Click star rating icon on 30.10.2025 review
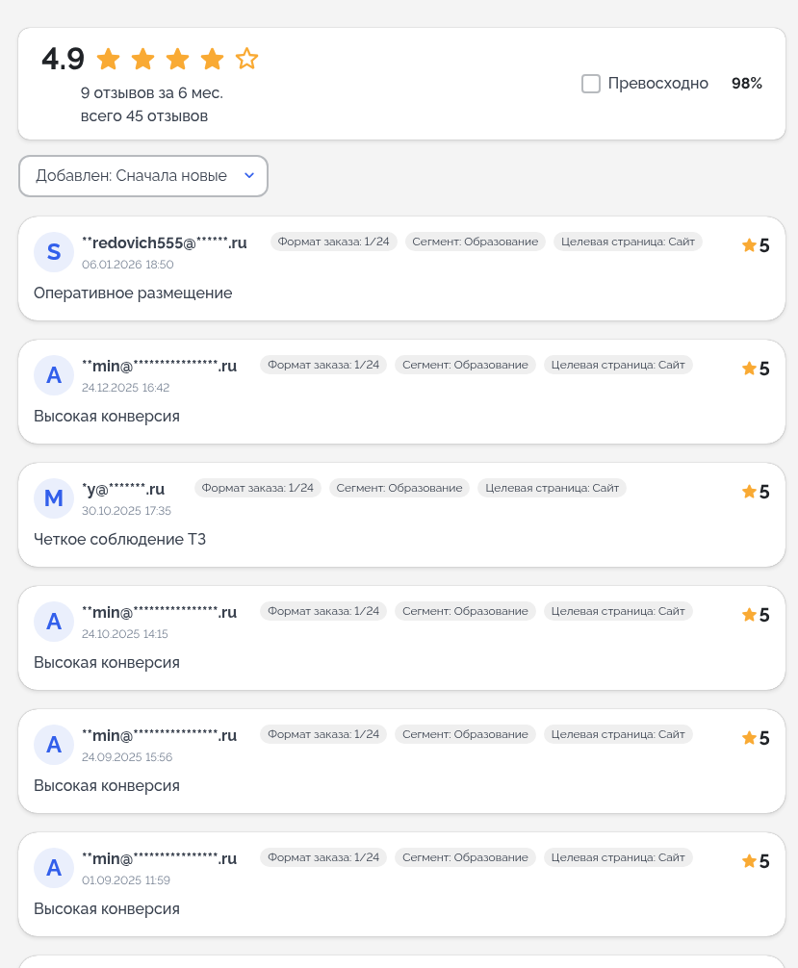Screen dimensions: 798x968 click(x=749, y=492)
